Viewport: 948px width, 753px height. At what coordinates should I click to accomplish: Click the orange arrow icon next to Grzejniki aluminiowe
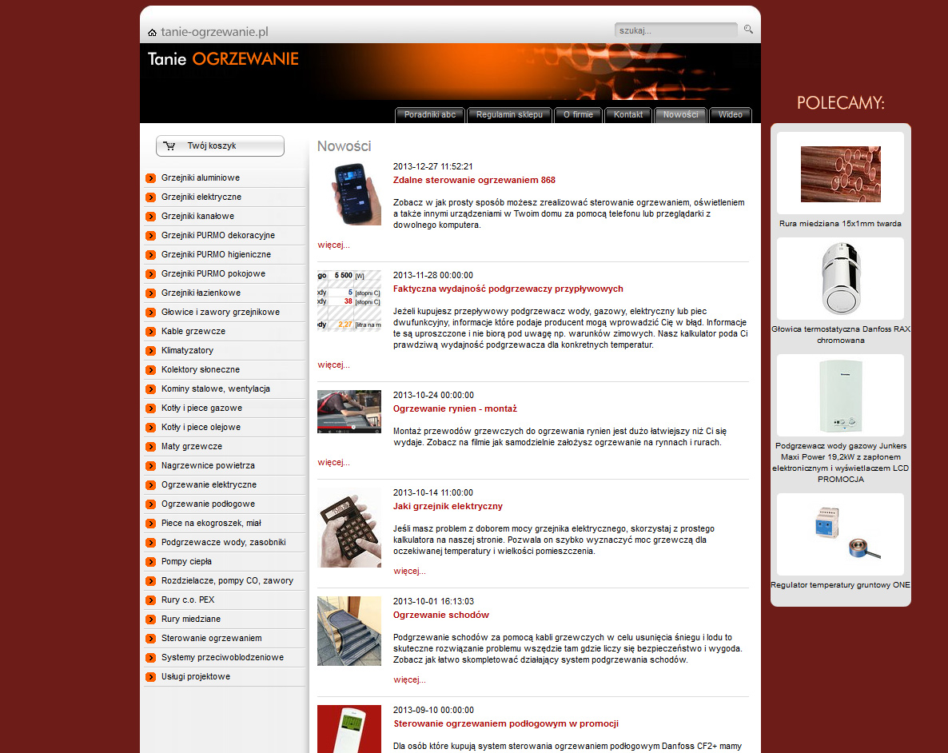click(150, 178)
